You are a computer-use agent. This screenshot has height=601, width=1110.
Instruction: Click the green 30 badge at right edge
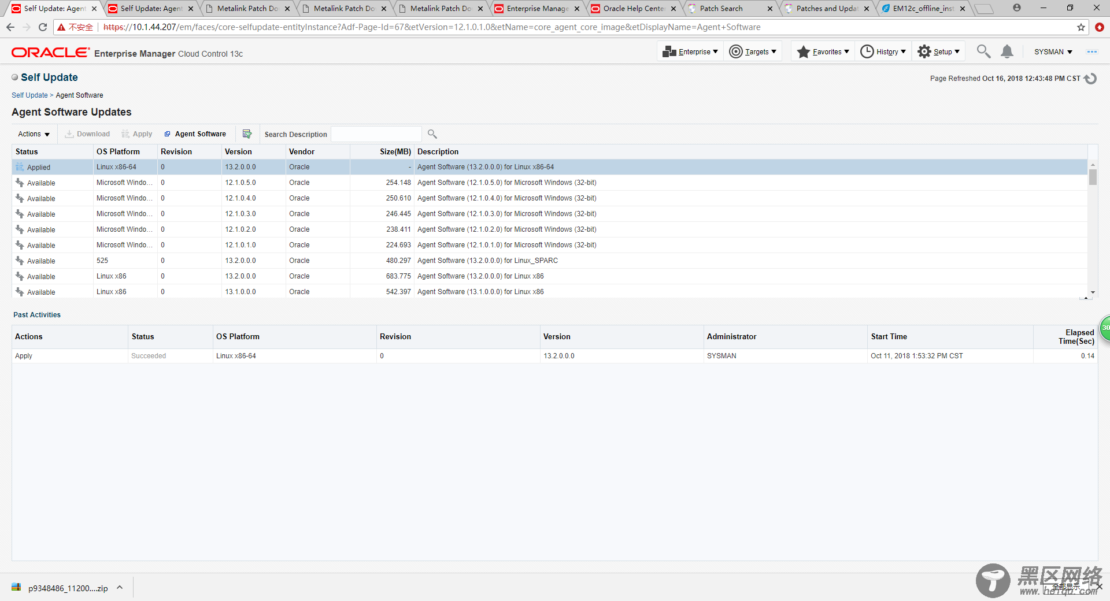click(1105, 328)
